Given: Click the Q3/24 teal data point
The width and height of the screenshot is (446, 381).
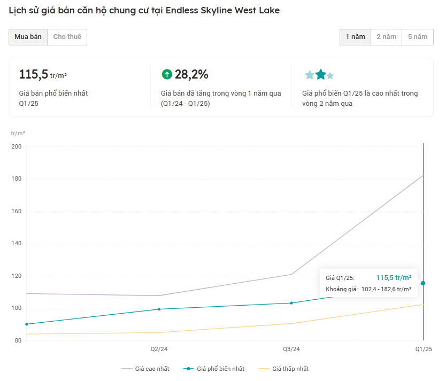Looking at the screenshot, I should point(291,303).
